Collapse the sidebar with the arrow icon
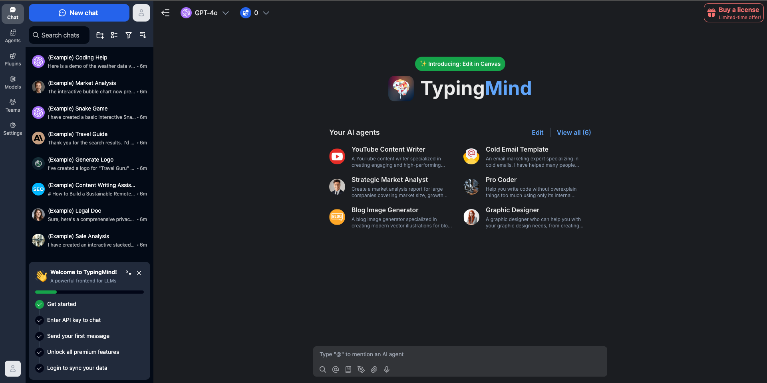 pos(165,13)
